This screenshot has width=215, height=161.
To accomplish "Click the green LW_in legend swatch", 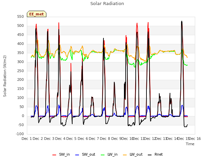I will [103, 155].
